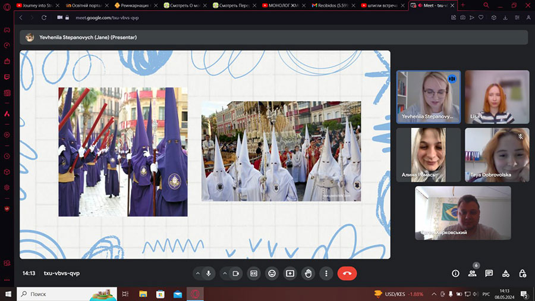Image resolution: width=535 pixels, height=301 pixels.
Task: Open the chat with everyone panel
Action: click(x=489, y=274)
